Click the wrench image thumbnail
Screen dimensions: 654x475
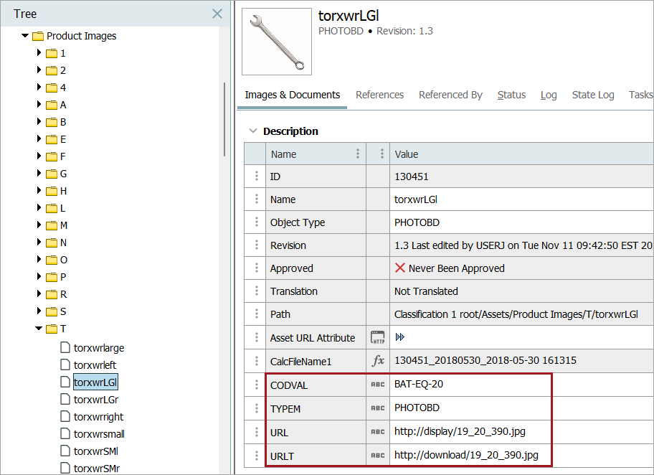[x=277, y=42]
